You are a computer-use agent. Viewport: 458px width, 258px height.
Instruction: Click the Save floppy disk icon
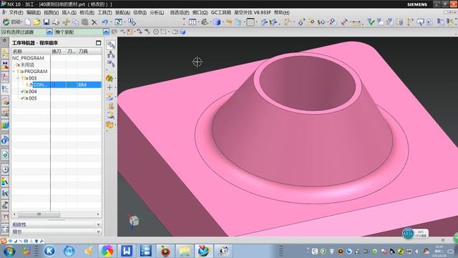click(46, 22)
